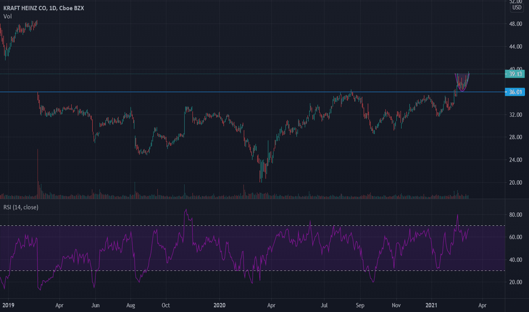
Task: Click the Oct label on time axis
Action: pyautogui.click(x=166, y=305)
